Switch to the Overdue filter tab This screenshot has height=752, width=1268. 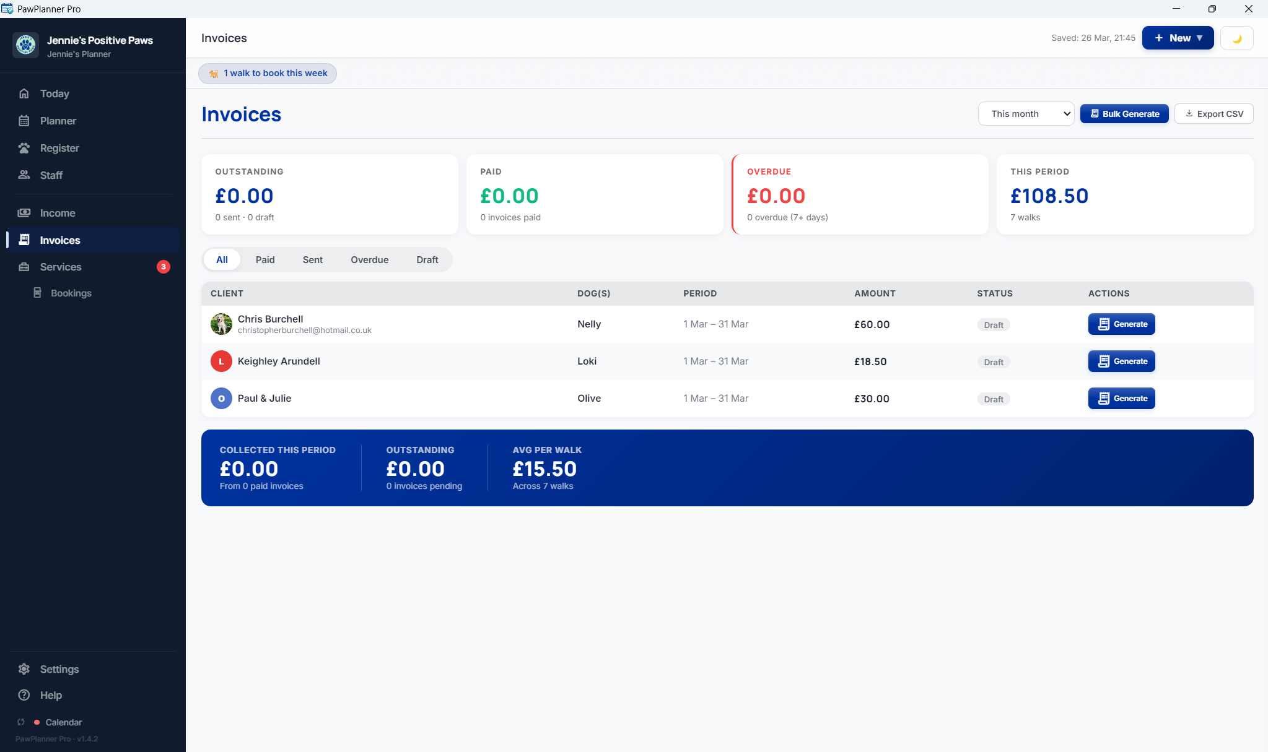click(369, 259)
